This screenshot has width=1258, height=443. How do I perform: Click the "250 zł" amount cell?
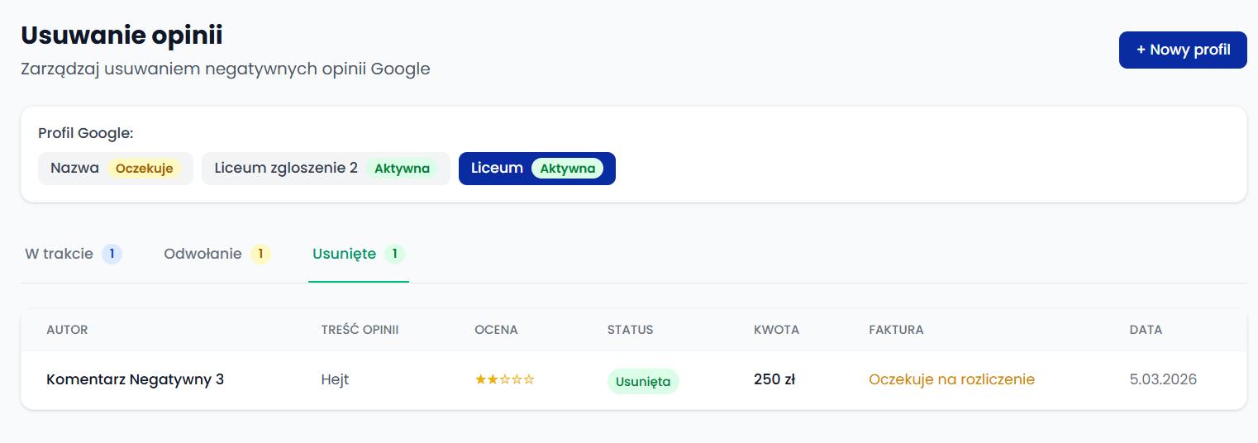pos(774,379)
